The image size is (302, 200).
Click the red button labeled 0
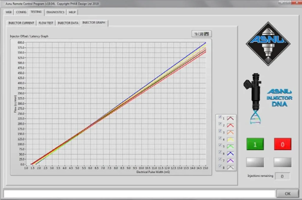click(x=283, y=144)
